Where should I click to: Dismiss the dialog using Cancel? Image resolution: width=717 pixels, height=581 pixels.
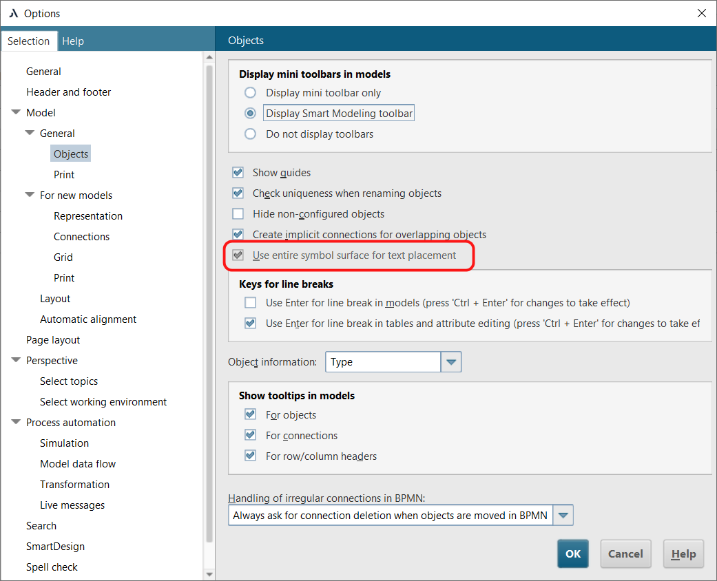coord(625,553)
